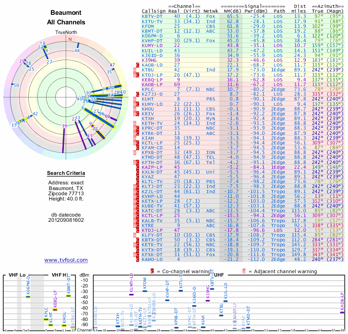This screenshot has width=348, height=334.
Task: Click the adjacent warning marker beside KLFY-DT
Action: point(134,235)
